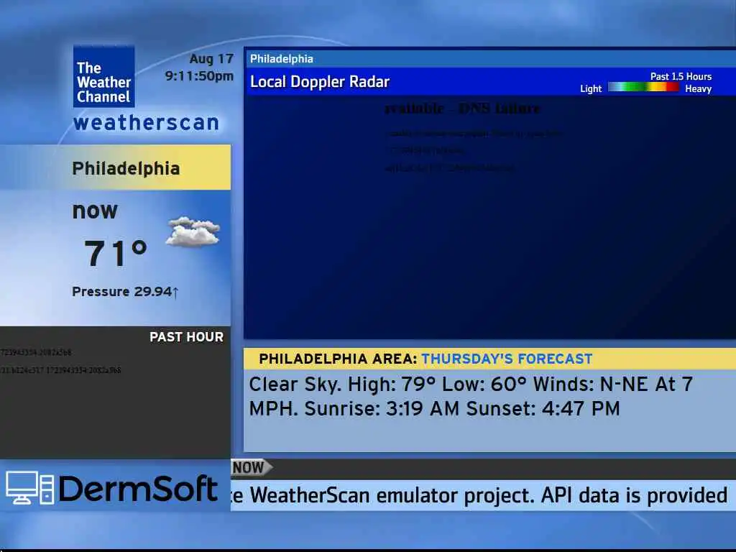This screenshot has height=552, width=736.
Task: Click THURSDAY'S FORECAST heading
Action: (507, 359)
